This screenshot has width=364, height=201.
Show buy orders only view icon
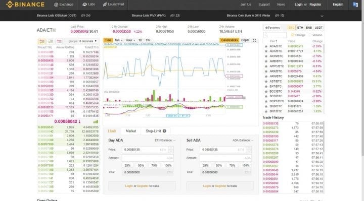point(51,41)
